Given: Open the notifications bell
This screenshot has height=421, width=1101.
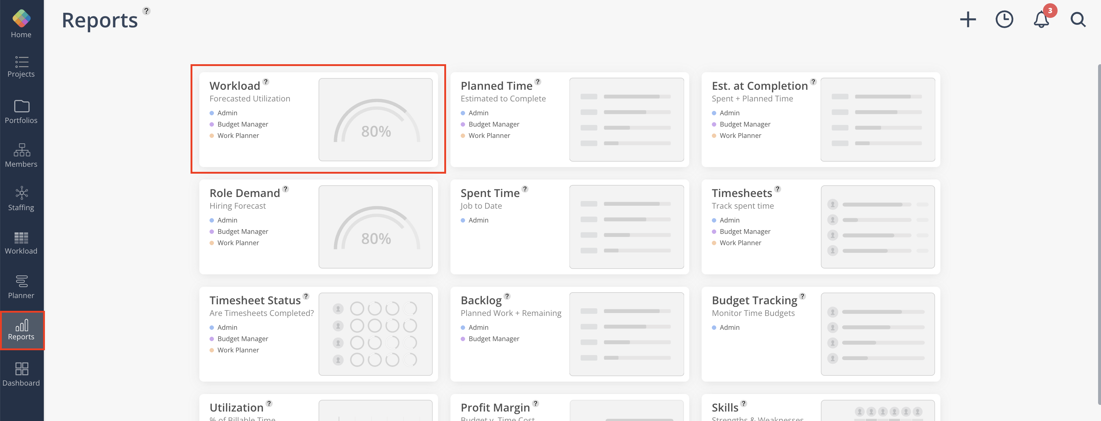Looking at the screenshot, I should click(1041, 20).
